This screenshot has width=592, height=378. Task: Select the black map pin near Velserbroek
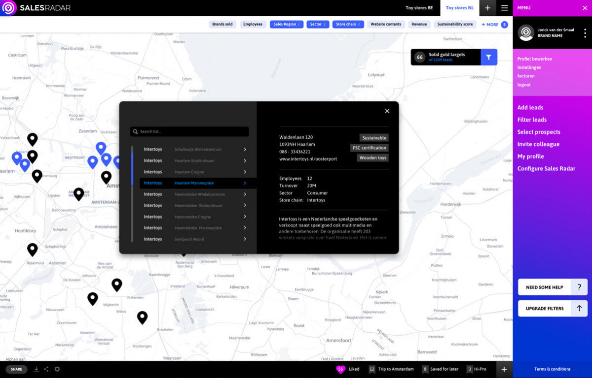[32, 140]
